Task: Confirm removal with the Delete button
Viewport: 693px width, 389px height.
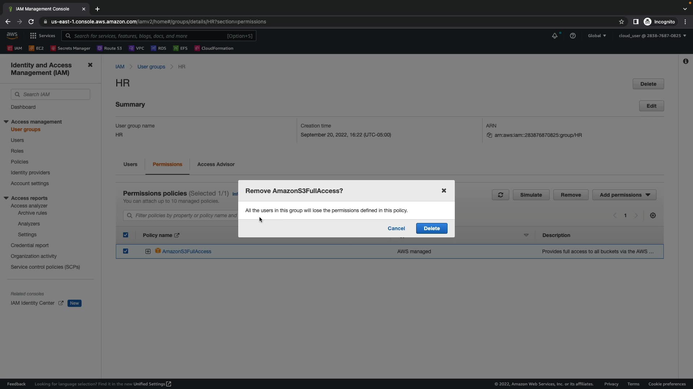Action: click(431, 228)
